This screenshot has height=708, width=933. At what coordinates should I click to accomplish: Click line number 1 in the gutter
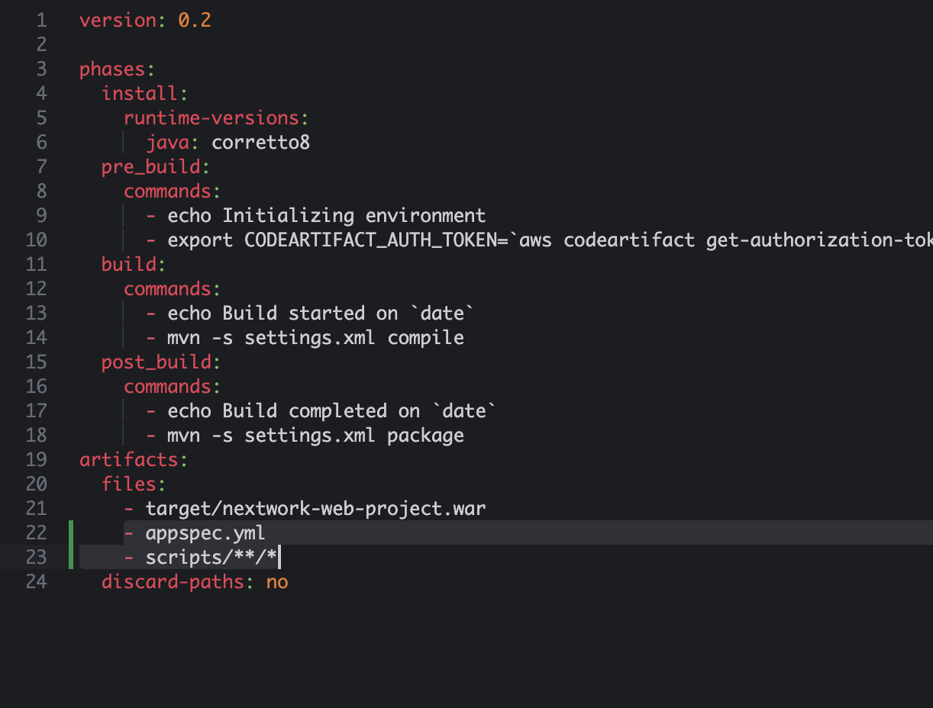pyautogui.click(x=41, y=21)
